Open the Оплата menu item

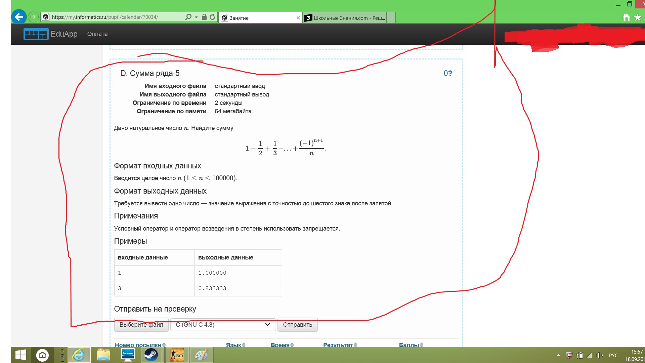click(97, 34)
